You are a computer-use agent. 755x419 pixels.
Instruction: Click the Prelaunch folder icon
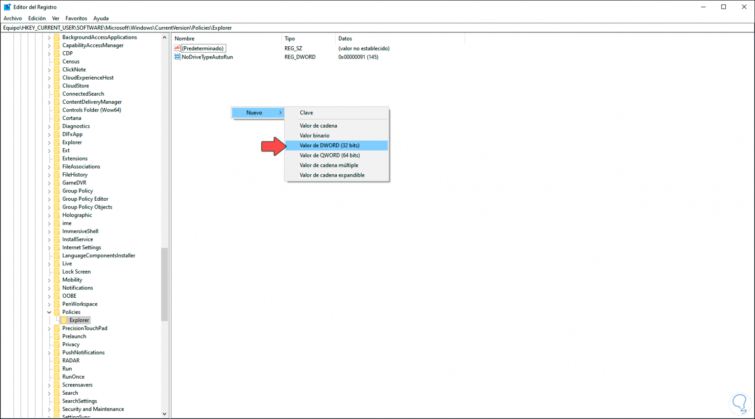[57, 336]
